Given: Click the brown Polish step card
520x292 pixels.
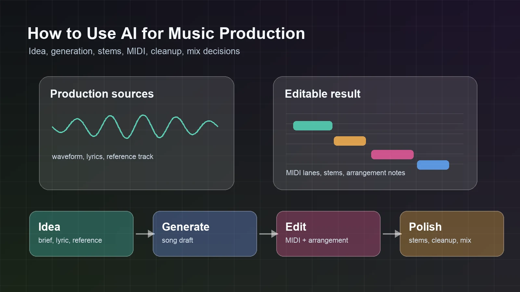Looking at the screenshot, I should [452, 234].
